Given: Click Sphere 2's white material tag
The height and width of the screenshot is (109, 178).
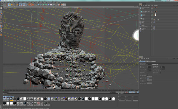Looking at the screenshot, I should pyautogui.click(x=155, y=14).
